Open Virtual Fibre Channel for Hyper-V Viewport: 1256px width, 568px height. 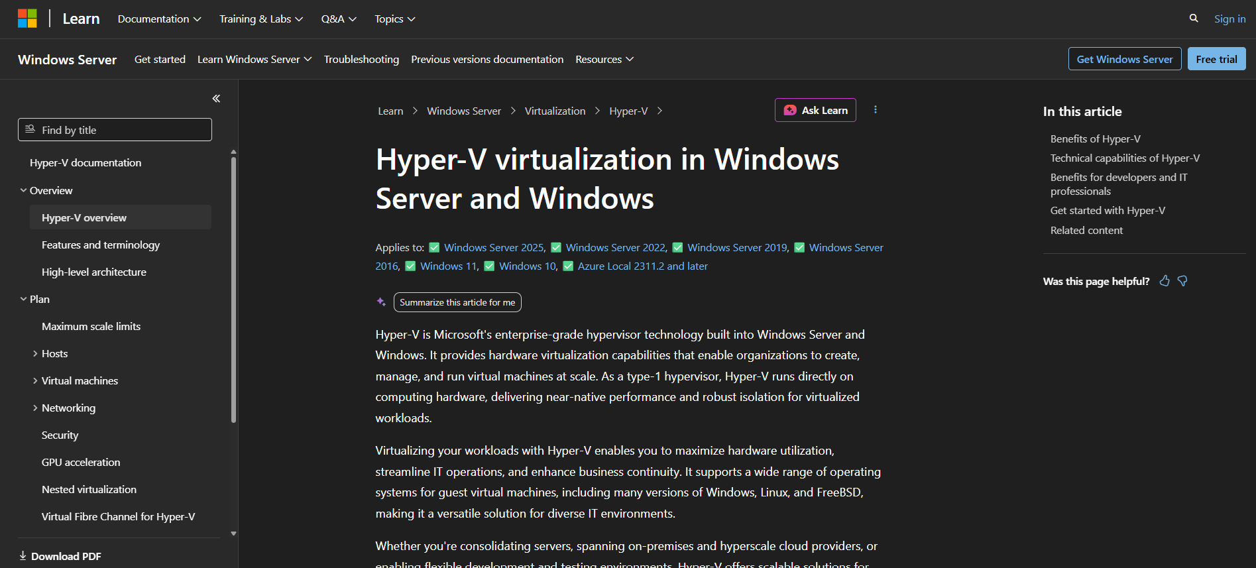point(118,516)
